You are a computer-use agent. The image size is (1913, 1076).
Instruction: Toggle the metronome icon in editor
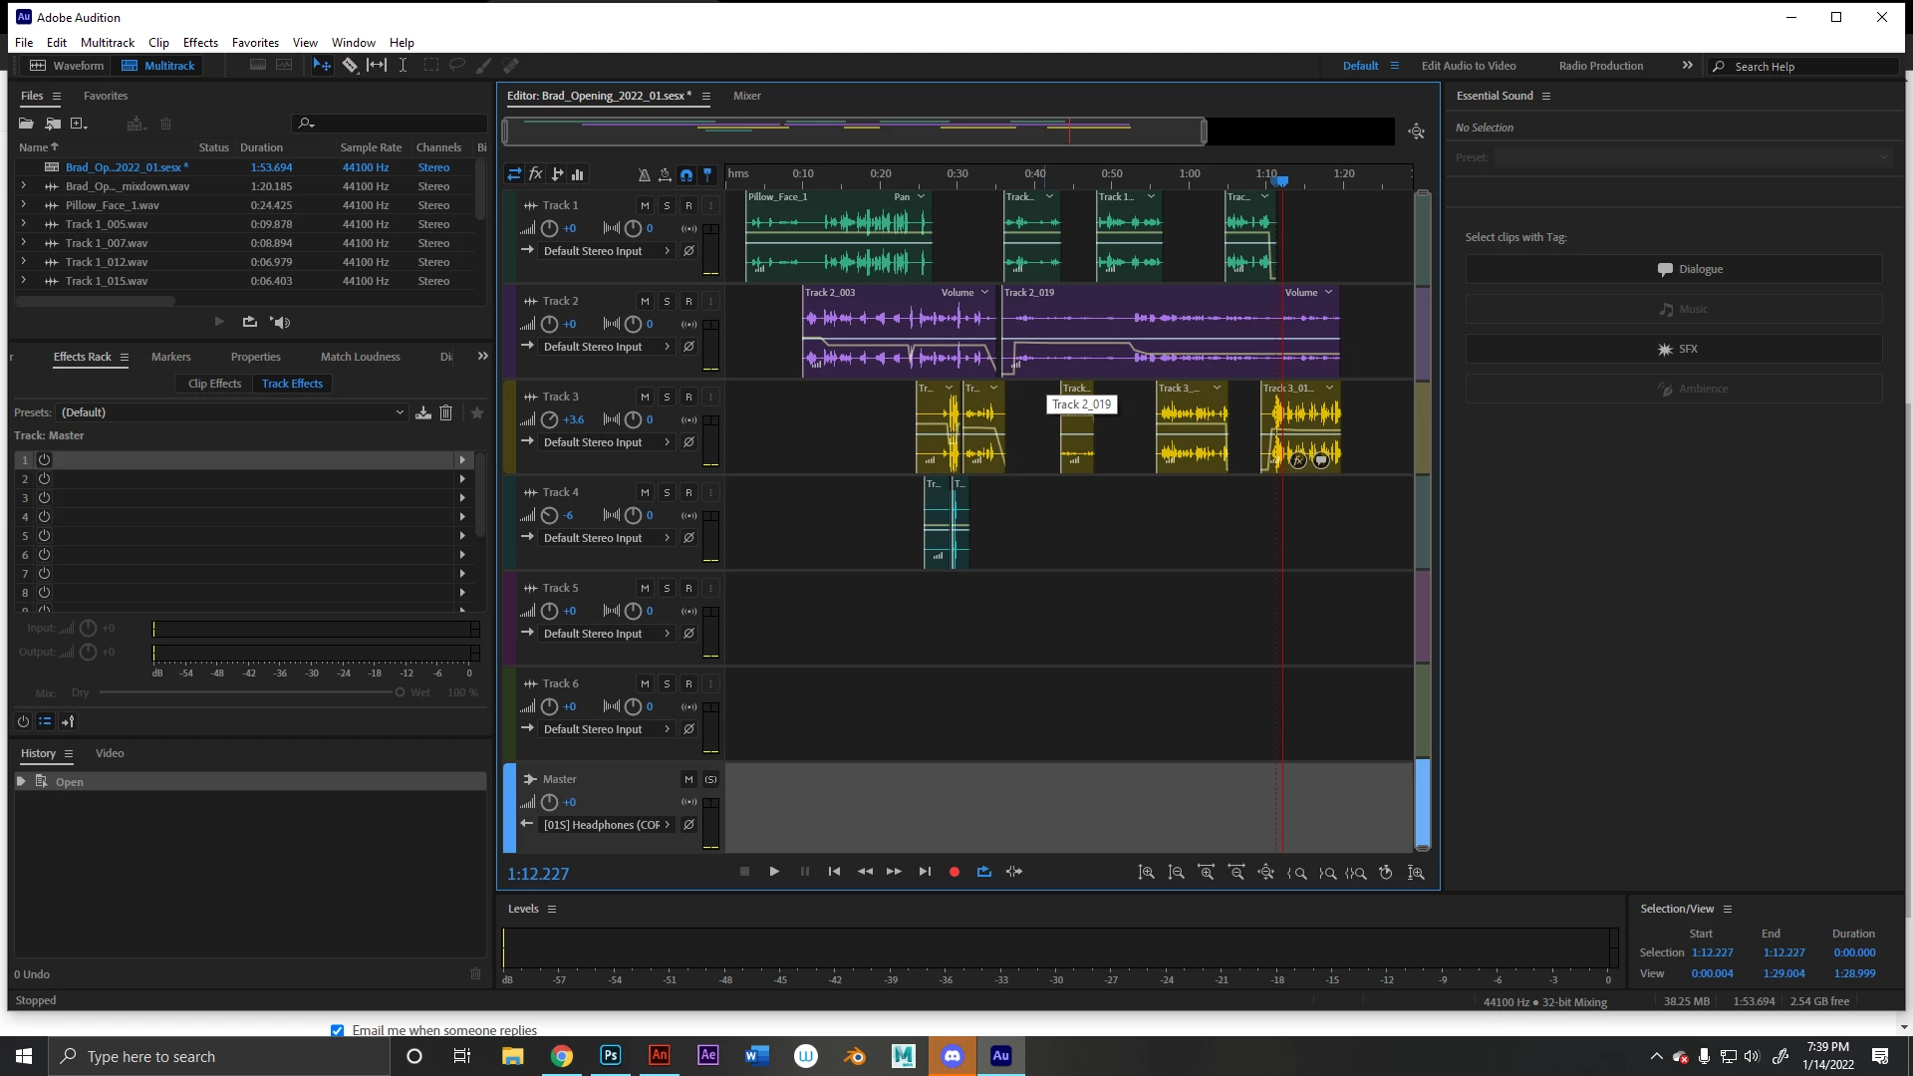tap(644, 174)
